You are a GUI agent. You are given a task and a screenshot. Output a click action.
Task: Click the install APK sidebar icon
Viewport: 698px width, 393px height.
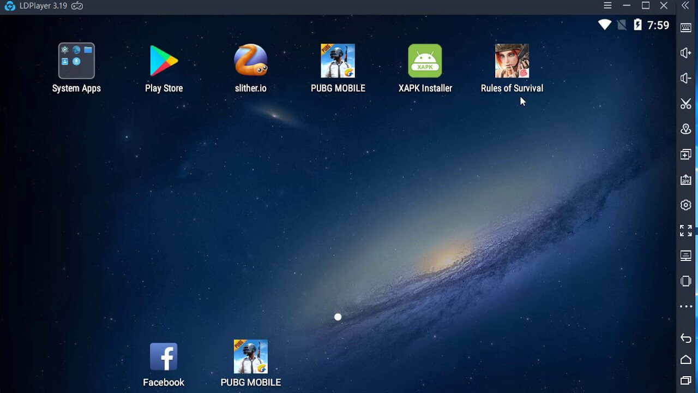point(686,180)
